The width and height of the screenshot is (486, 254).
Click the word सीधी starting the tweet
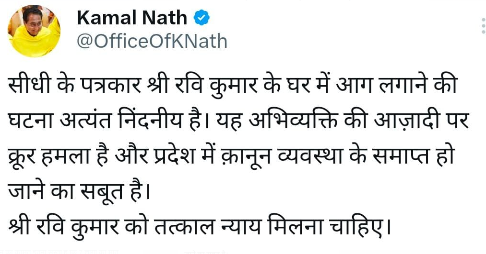pyautogui.click(x=29, y=85)
